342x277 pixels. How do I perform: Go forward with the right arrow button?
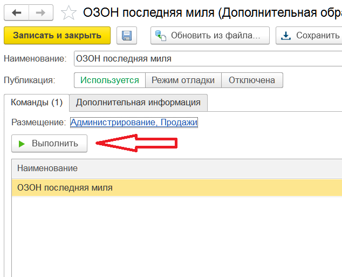[x=41, y=12]
